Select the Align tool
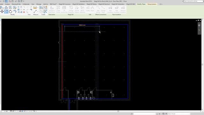204x115 pixels. 2,8
